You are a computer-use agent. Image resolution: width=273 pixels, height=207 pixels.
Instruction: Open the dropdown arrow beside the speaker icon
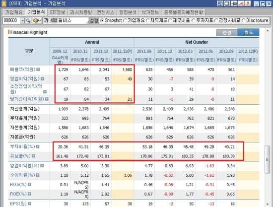pyautogui.click(x=40, y=20)
